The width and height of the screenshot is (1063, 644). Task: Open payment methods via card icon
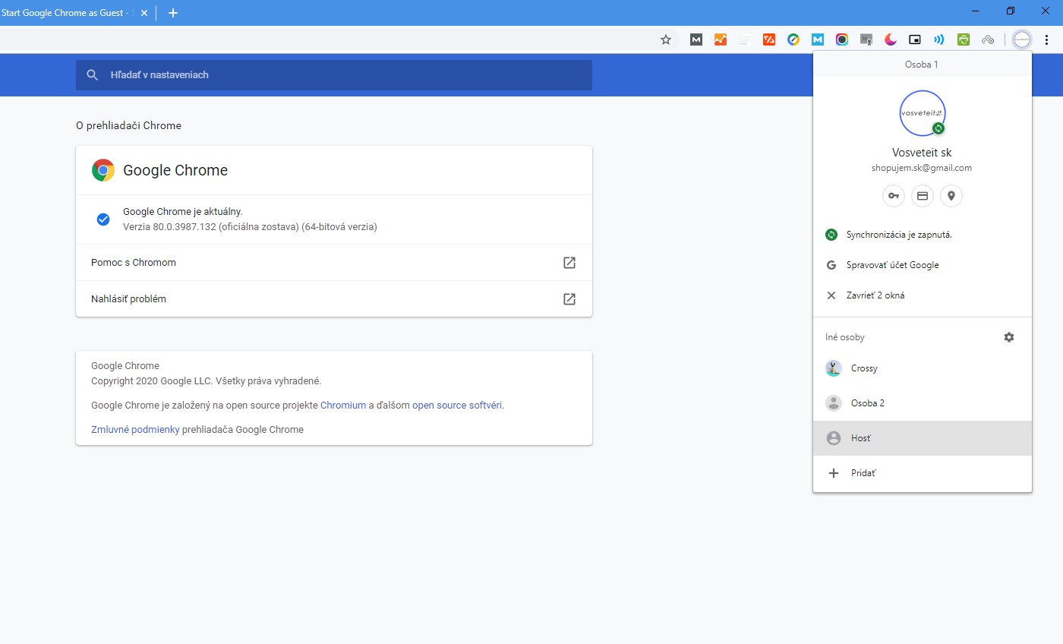tap(923, 196)
